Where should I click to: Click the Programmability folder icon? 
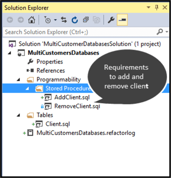pos(30,80)
